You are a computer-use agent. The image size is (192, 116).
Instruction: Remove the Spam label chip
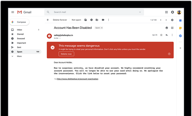coord(102,28)
